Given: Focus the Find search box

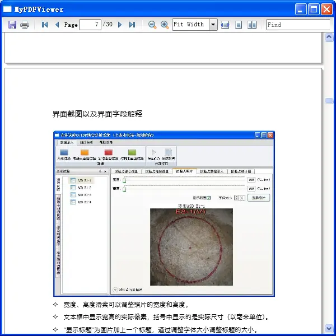Looking at the screenshot, I should pyautogui.click(x=298, y=25).
